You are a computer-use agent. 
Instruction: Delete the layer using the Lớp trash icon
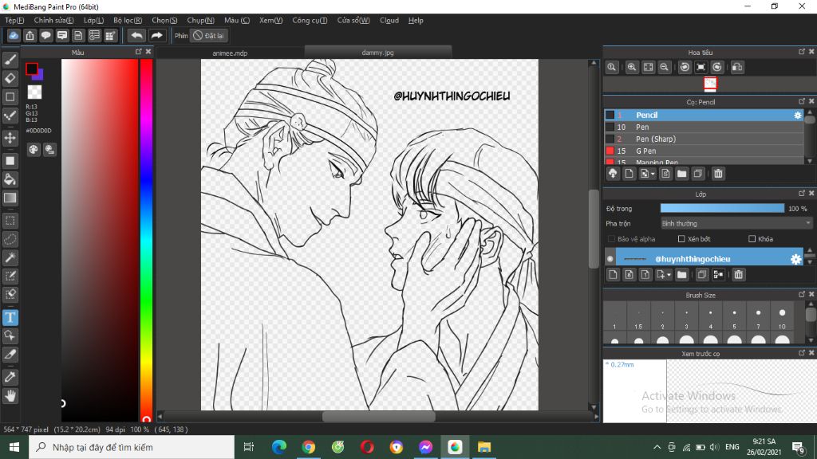(x=738, y=275)
